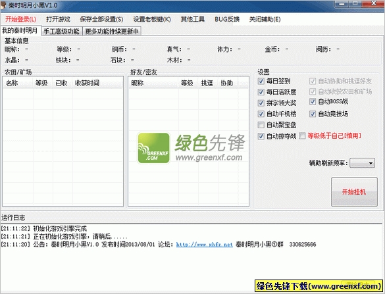
Task: Toggle the 自动BOSS战 checkbox
Action: tap(313, 101)
